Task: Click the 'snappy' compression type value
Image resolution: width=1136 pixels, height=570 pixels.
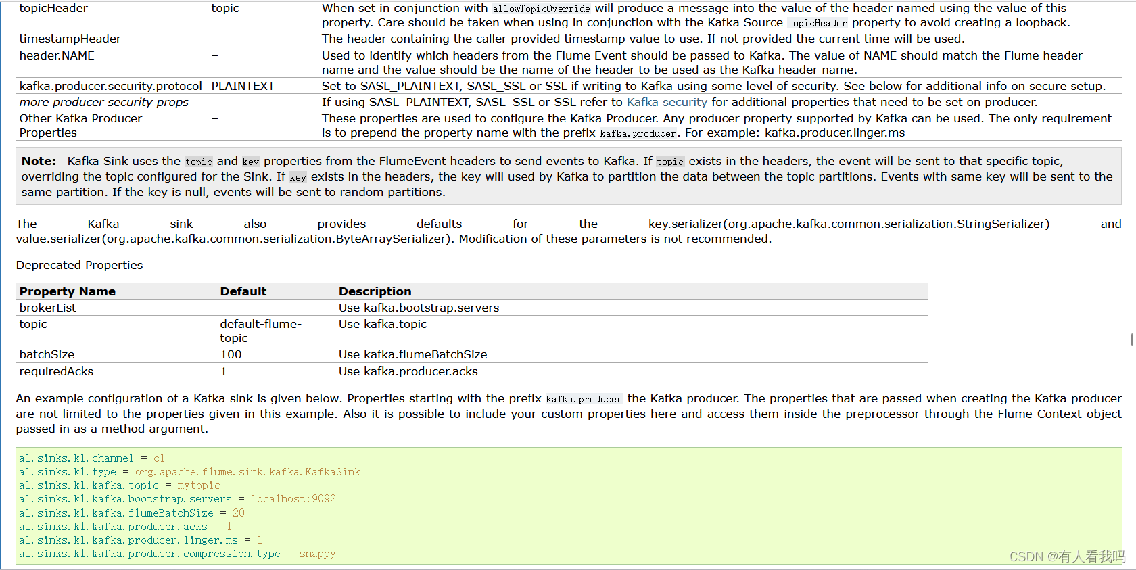Action: click(x=317, y=554)
